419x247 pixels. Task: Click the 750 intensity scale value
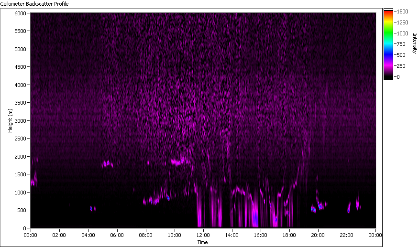click(x=401, y=44)
